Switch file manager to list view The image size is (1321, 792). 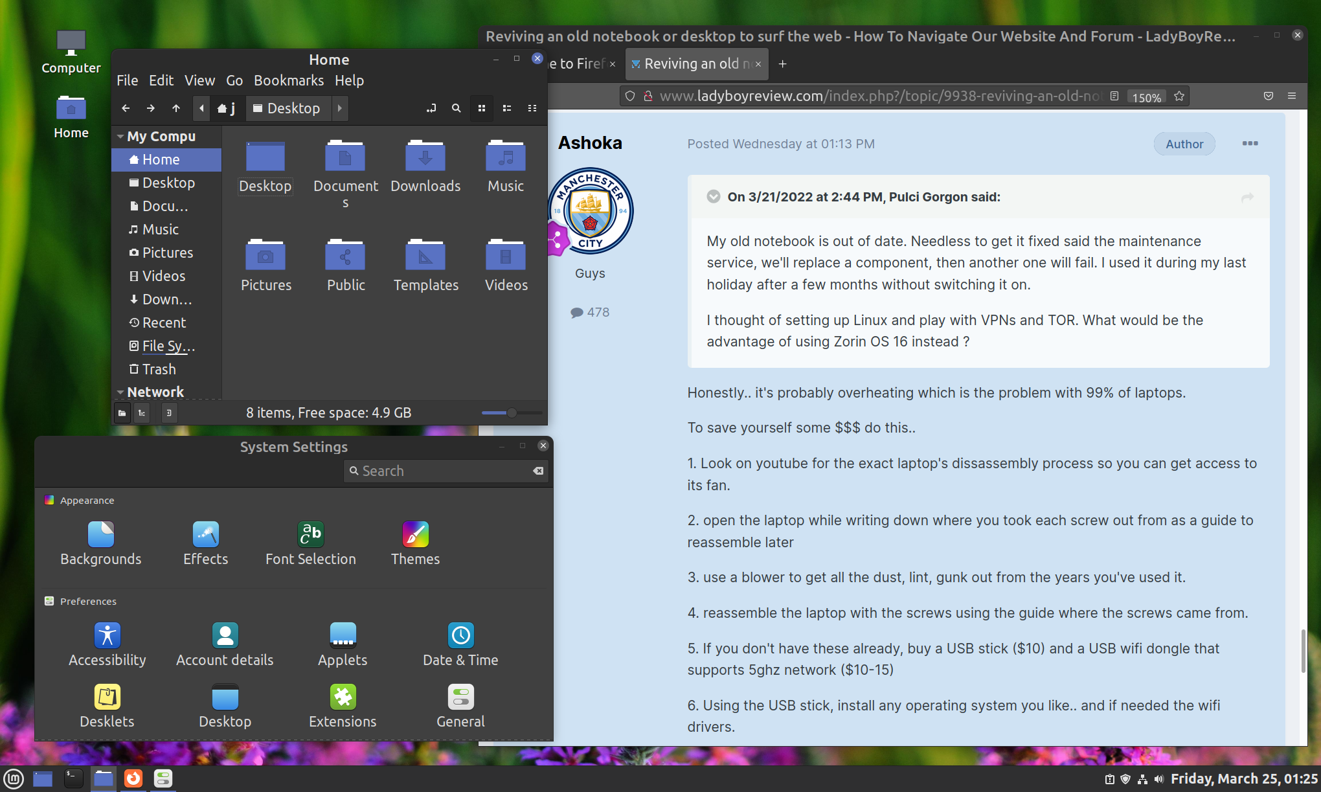coord(507,108)
